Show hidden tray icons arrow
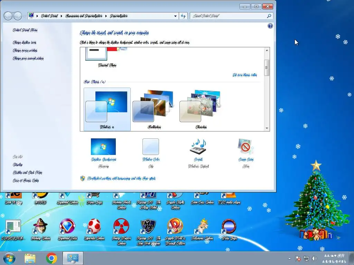Screen dimensions: 354x265 289,258
